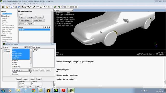The width and height of the screenshot is (166, 93).
Task: Enable the Y Range checkbox
Action: click(x=28, y=87)
